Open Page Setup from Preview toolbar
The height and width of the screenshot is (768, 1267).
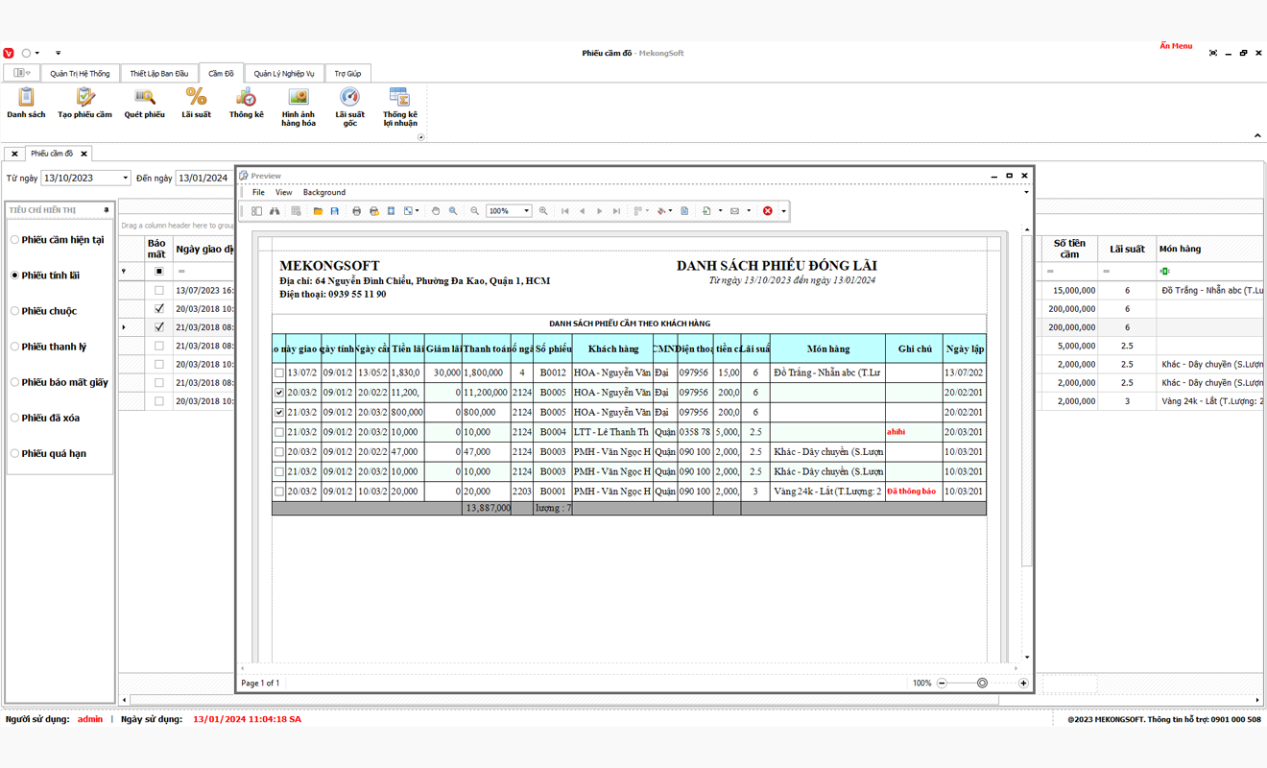pos(392,211)
